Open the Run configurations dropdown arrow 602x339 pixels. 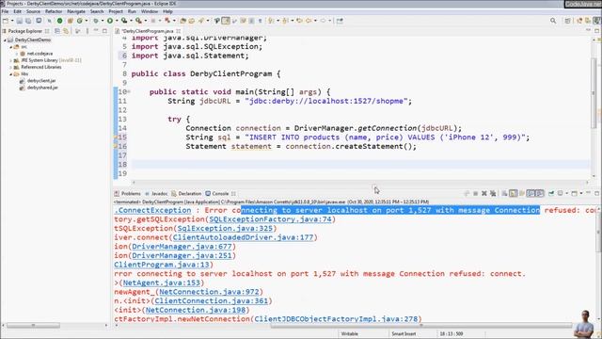(x=117, y=21)
